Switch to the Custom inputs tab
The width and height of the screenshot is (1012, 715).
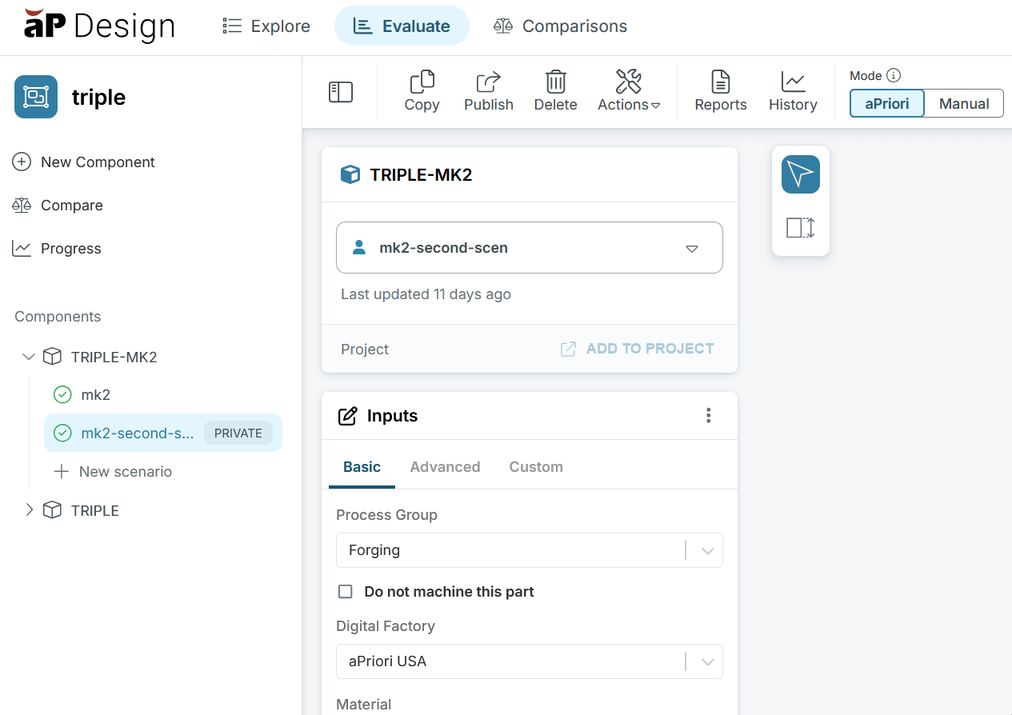(536, 467)
